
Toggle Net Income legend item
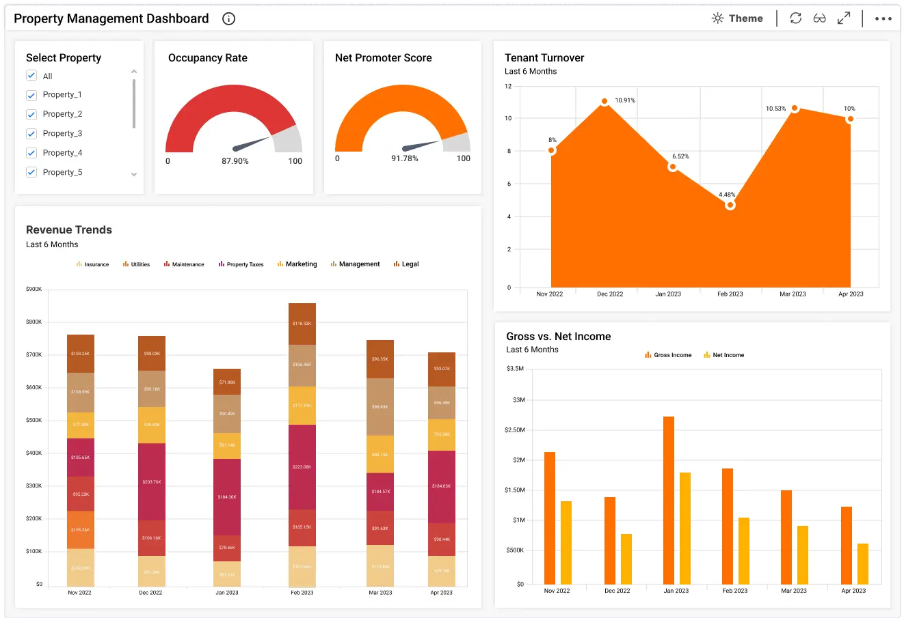[723, 355]
